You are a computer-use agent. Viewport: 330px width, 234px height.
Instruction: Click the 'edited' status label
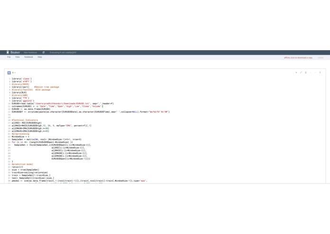click(x=321, y=58)
